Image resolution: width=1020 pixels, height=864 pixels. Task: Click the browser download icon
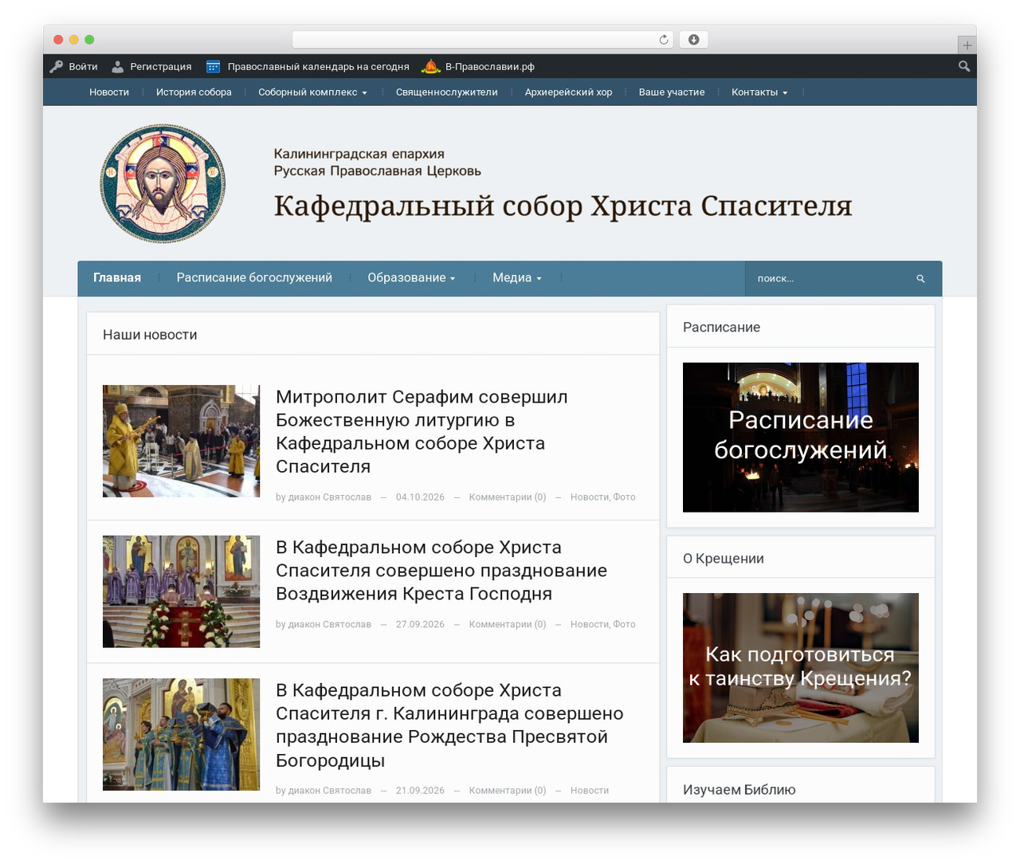tap(694, 40)
